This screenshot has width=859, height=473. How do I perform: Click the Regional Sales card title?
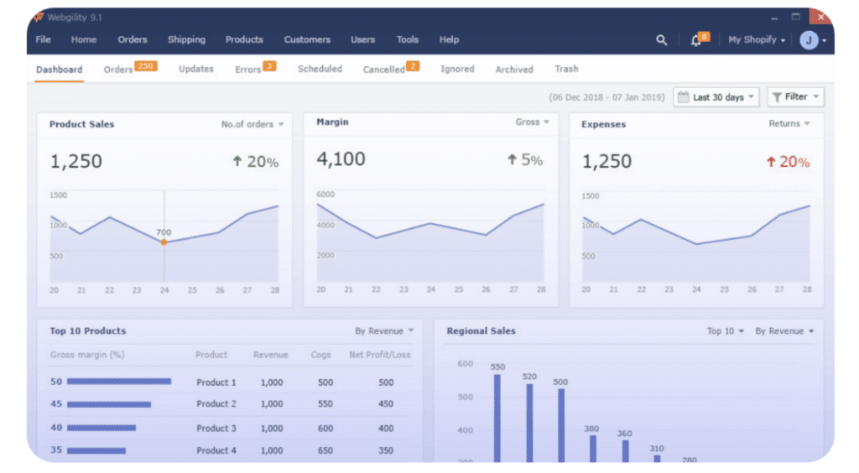(481, 331)
